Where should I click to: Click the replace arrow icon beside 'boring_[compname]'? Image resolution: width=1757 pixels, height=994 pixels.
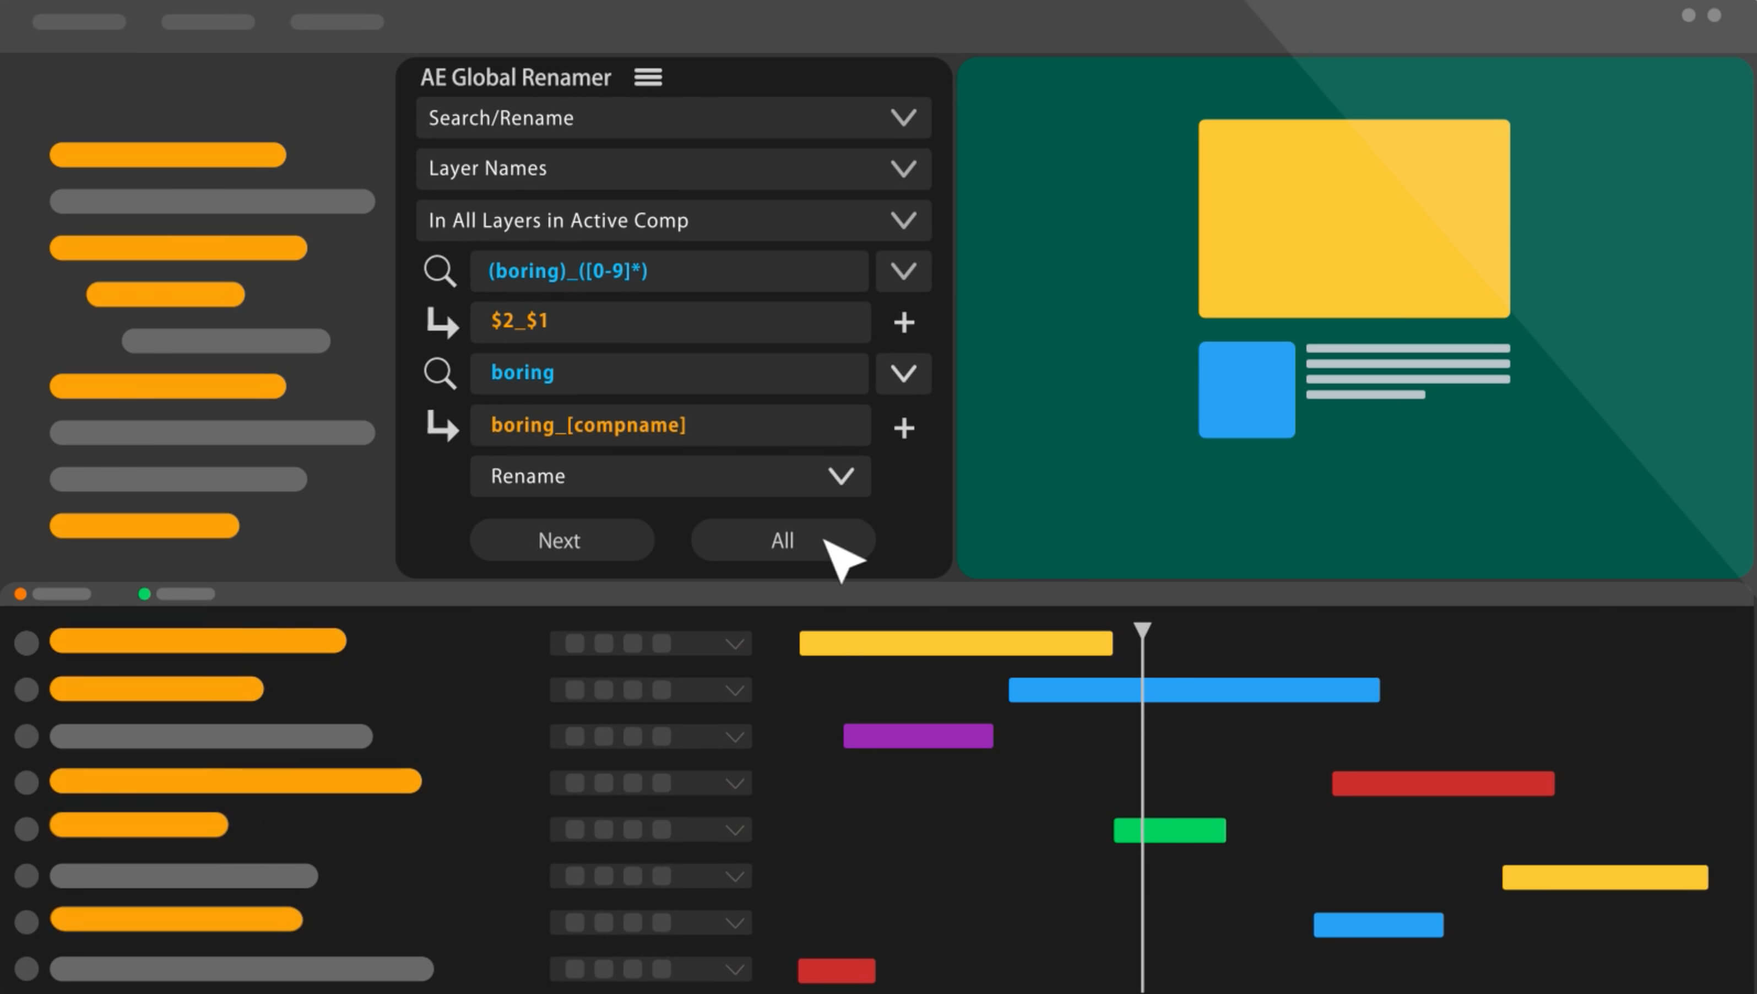coord(442,426)
